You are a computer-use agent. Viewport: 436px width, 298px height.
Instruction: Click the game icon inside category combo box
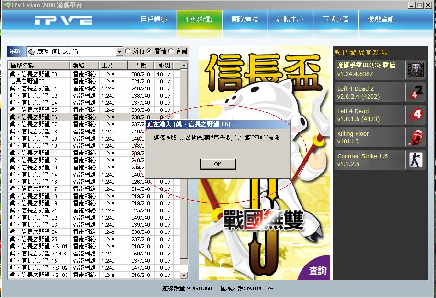coord(32,52)
